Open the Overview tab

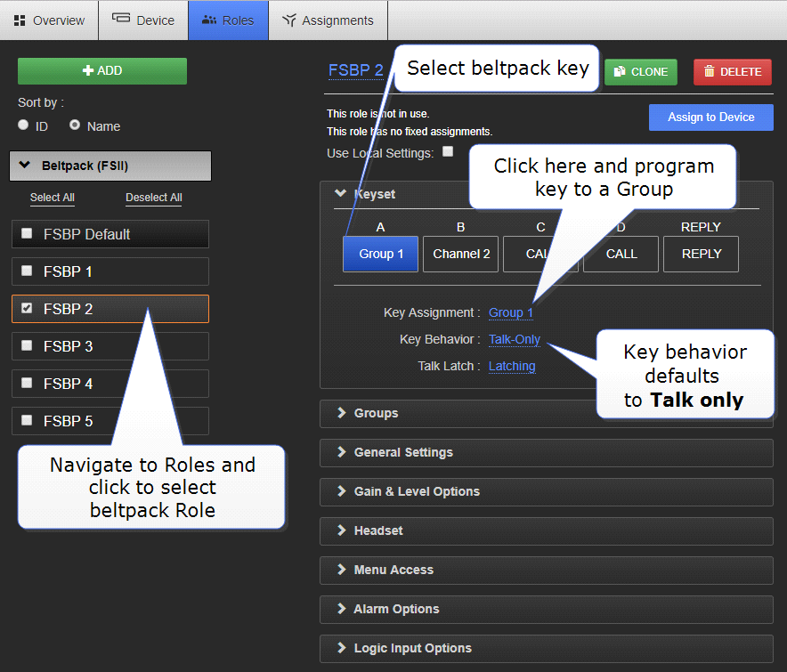(x=49, y=20)
